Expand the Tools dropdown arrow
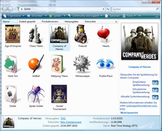162x131 pixels. click(x=135, y=16)
